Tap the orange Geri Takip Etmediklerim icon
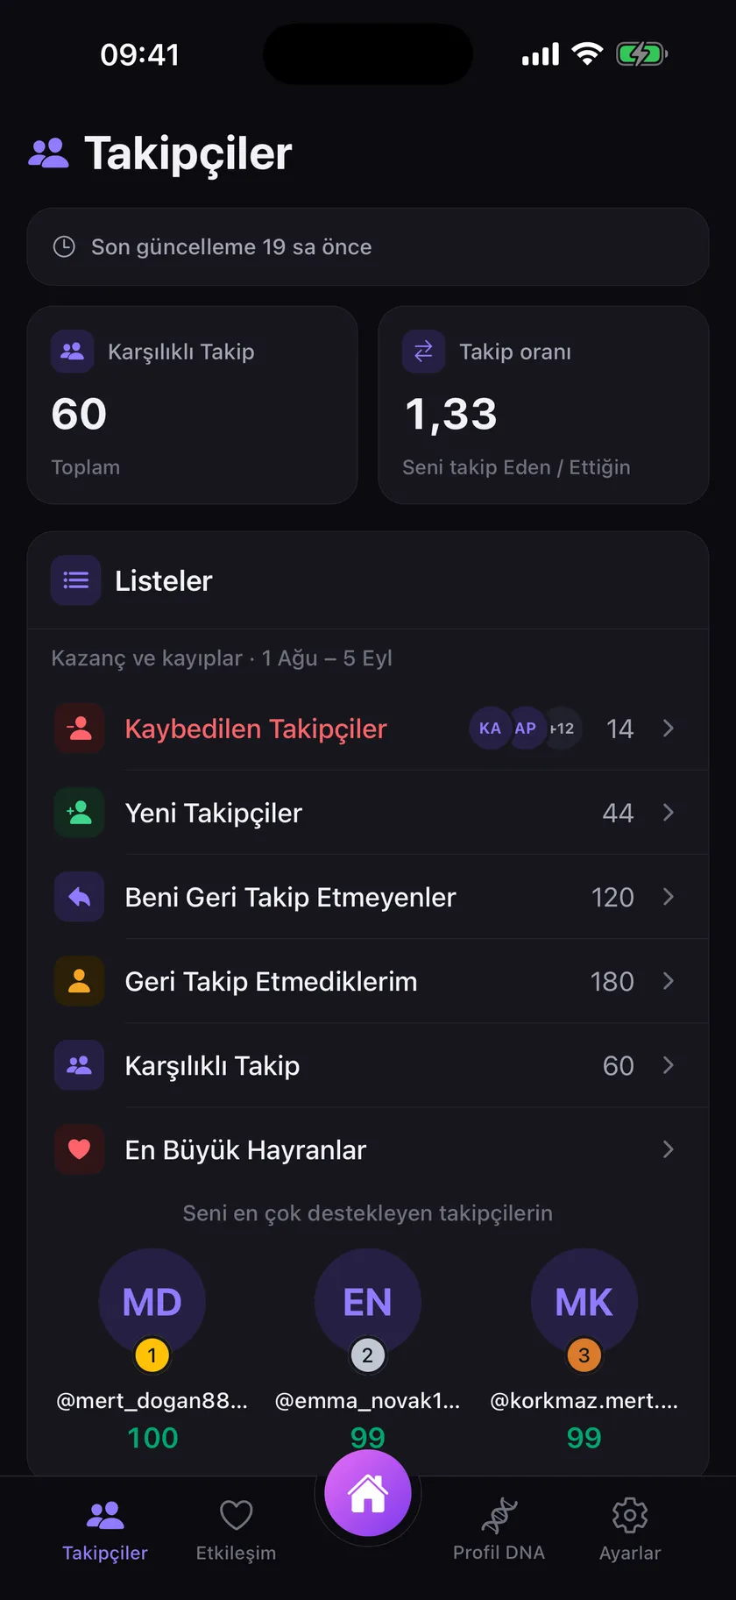The height and width of the screenshot is (1600, 736). pyautogui.click(x=80, y=981)
